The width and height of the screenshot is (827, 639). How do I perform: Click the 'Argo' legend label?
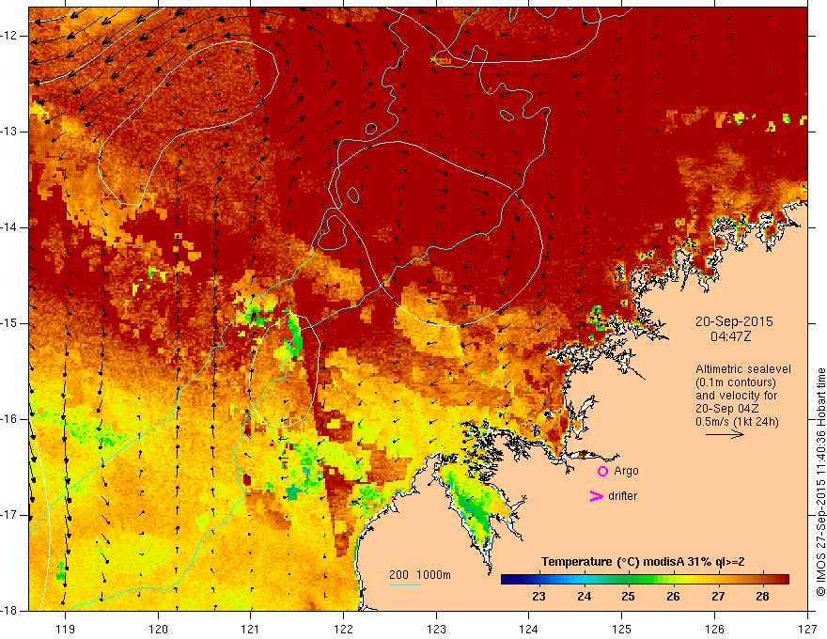point(626,471)
